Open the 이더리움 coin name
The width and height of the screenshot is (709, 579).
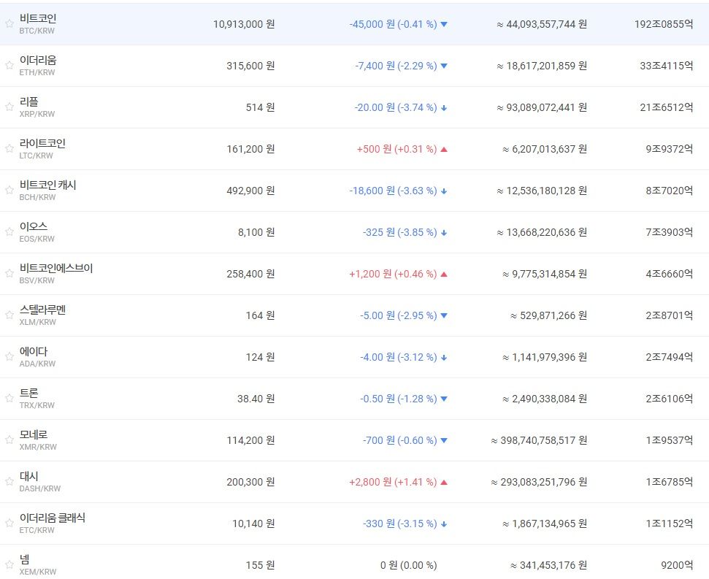38,60
